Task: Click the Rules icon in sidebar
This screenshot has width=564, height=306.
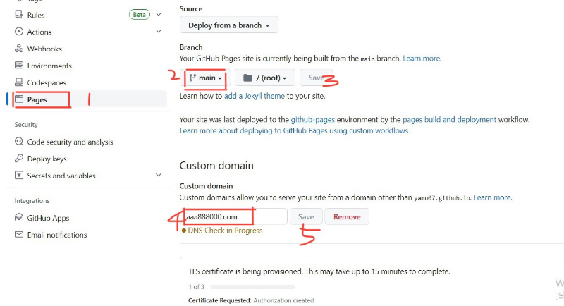Action: (19, 14)
